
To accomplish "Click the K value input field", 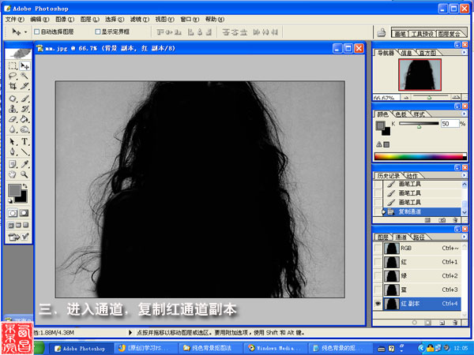I will [450, 124].
